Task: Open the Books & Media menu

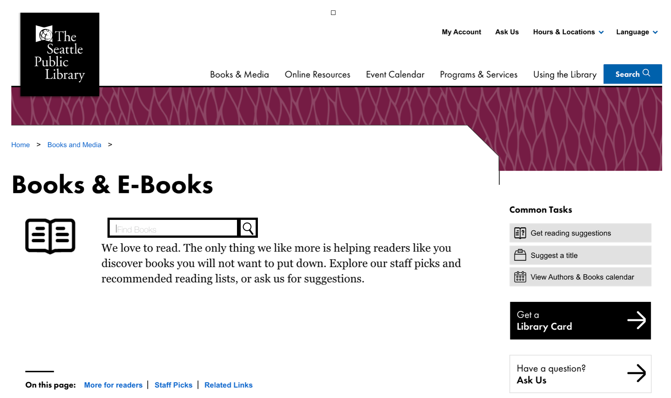Action: click(239, 75)
